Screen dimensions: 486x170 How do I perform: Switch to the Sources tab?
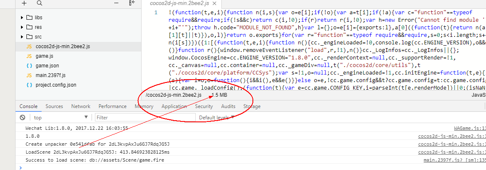point(54,106)
